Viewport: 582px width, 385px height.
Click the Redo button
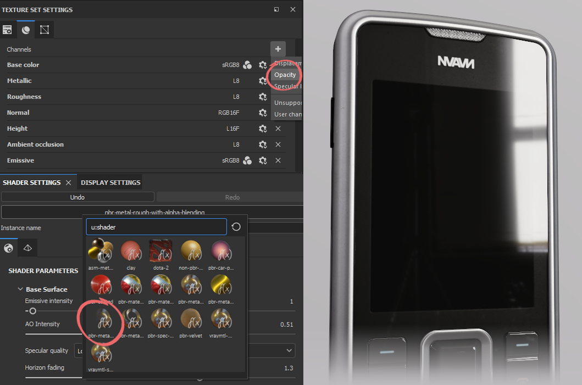pos(232,197)
